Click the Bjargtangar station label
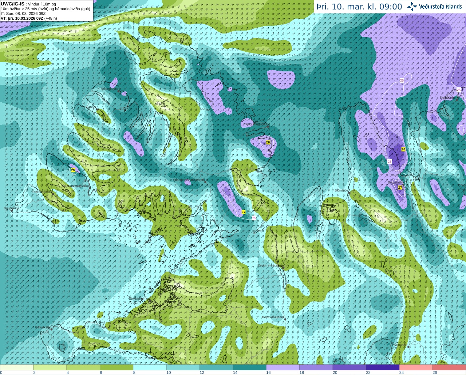The width and height of the screenshot is (466, 375). tap(12, 208)
